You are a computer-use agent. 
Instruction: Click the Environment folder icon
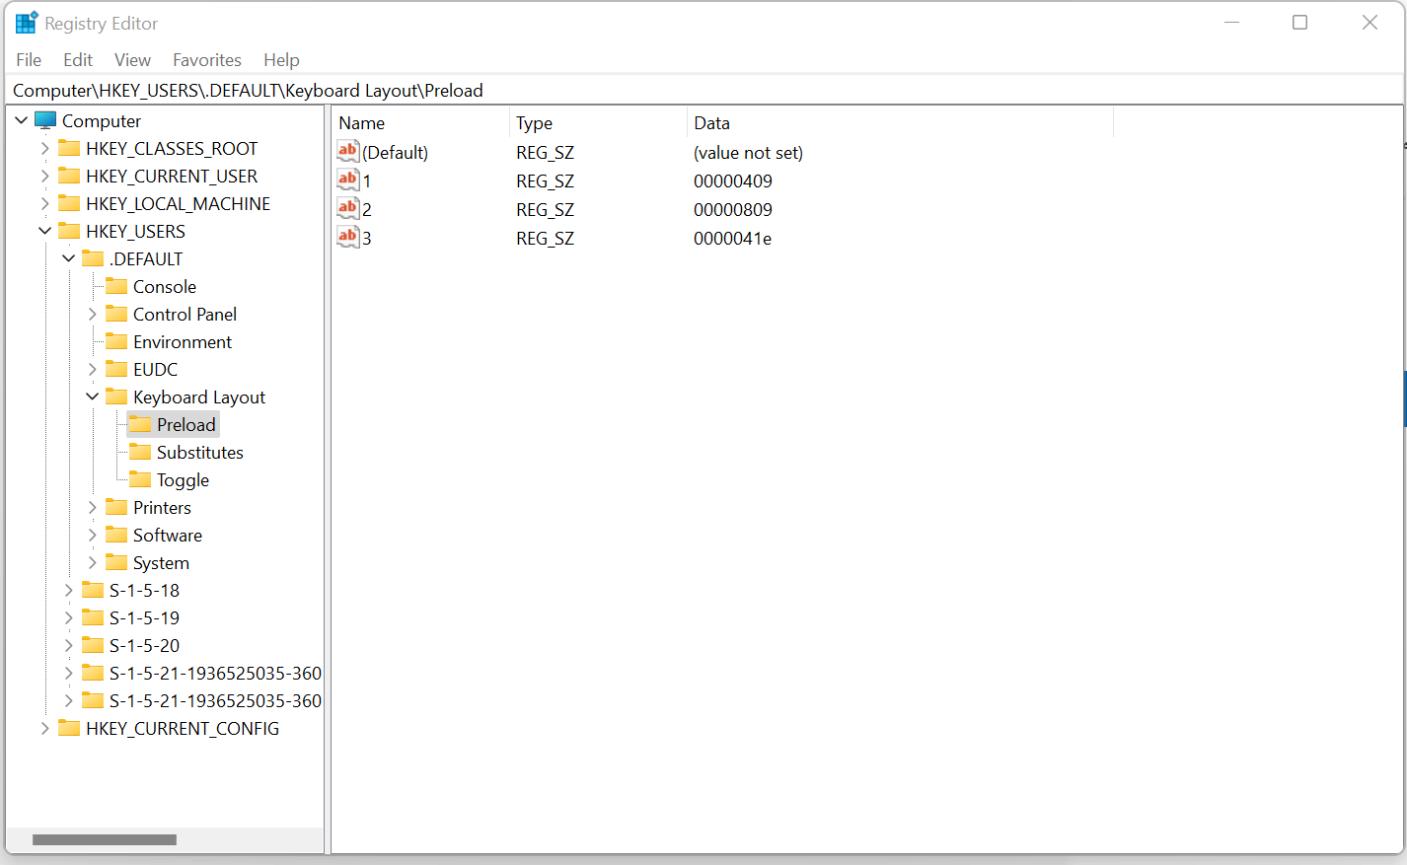pyautogui.click(x=116, y=341)
